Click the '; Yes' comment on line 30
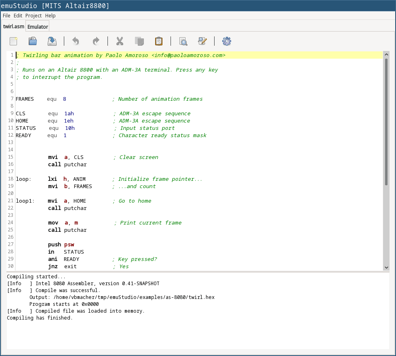 coord(121,267)
